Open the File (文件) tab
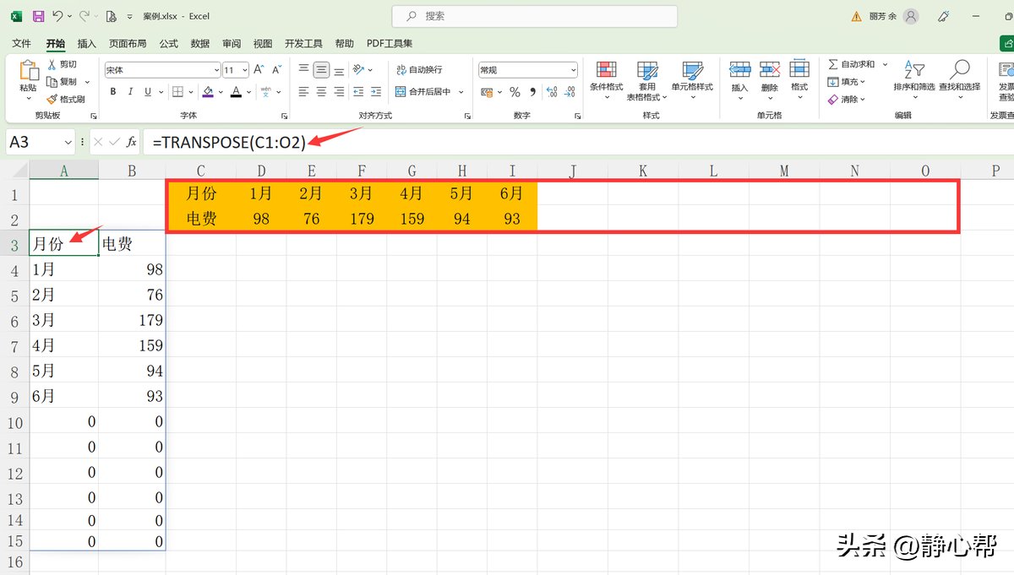The image size is (1014, 575). (21, 44)
